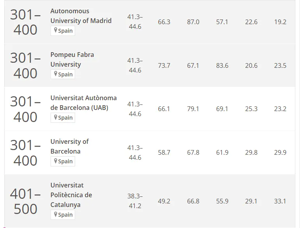Open Autonomous University of Madrid link
Image resolution: width=300 pixels, height=228 pixels.
coord(81,16)
